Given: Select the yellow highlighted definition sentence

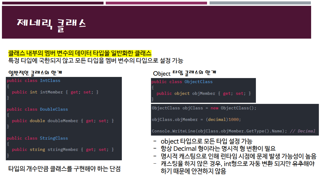Looking at the screenshot, I should click(80, 53).
